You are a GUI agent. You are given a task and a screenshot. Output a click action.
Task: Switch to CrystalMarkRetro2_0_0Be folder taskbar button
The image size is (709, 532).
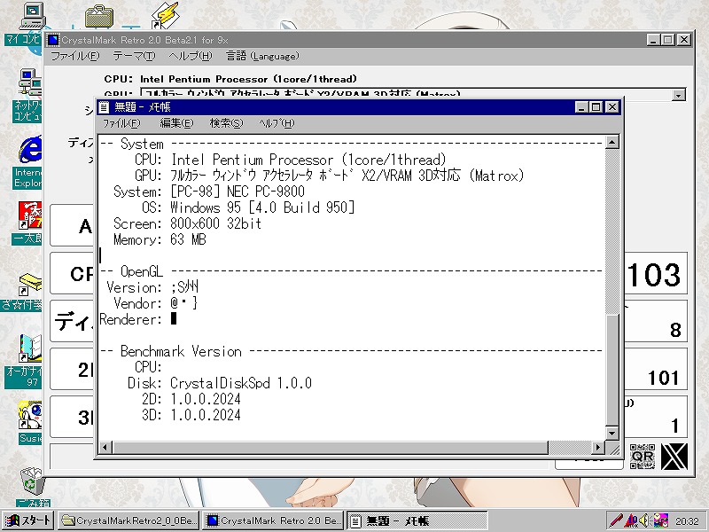tap(129, 520)
